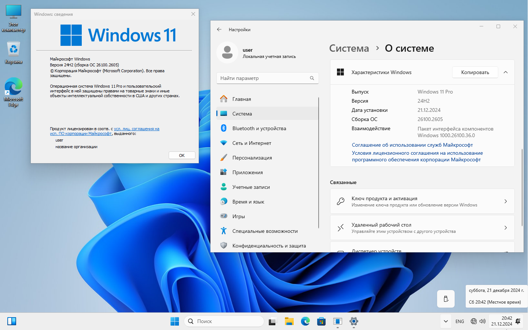Copy Windows specifications with Копировать button

point(475,72)
